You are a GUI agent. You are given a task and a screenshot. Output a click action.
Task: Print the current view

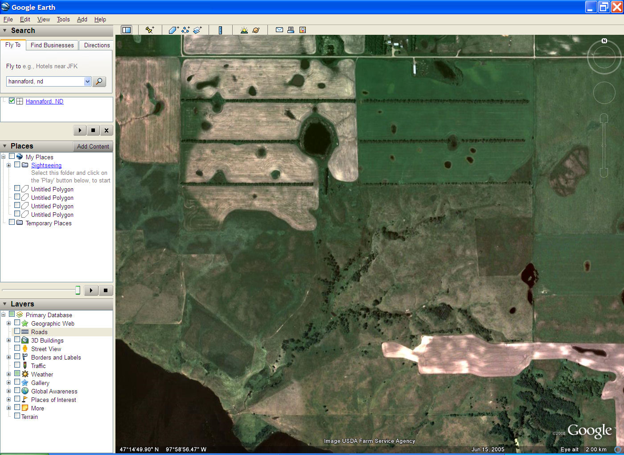(291, 30)
